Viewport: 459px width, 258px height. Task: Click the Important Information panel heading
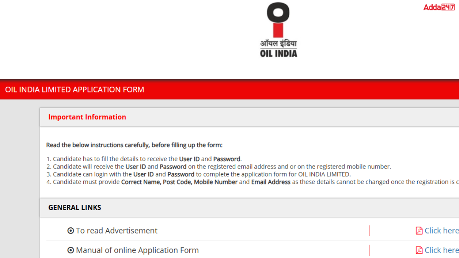tap(87, 117)
